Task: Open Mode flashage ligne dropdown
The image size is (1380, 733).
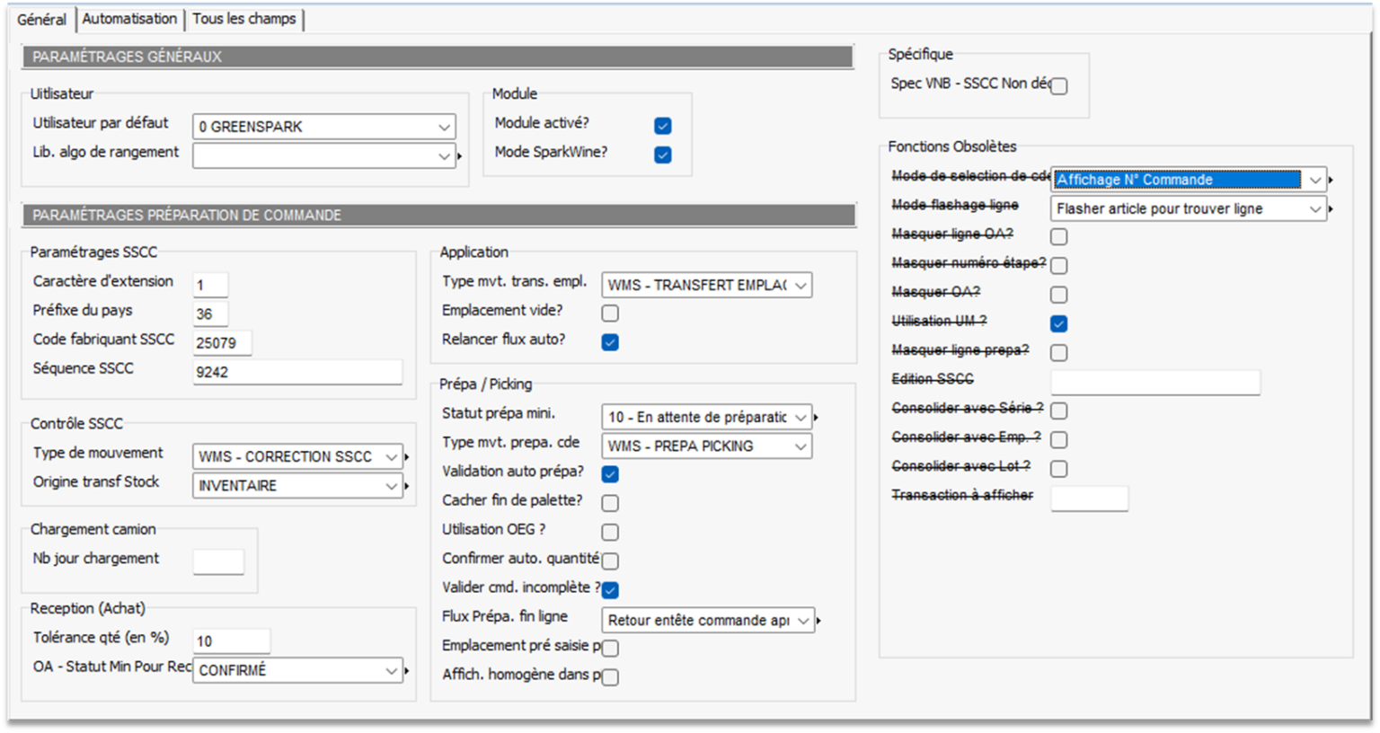Action: point(1314,208)
